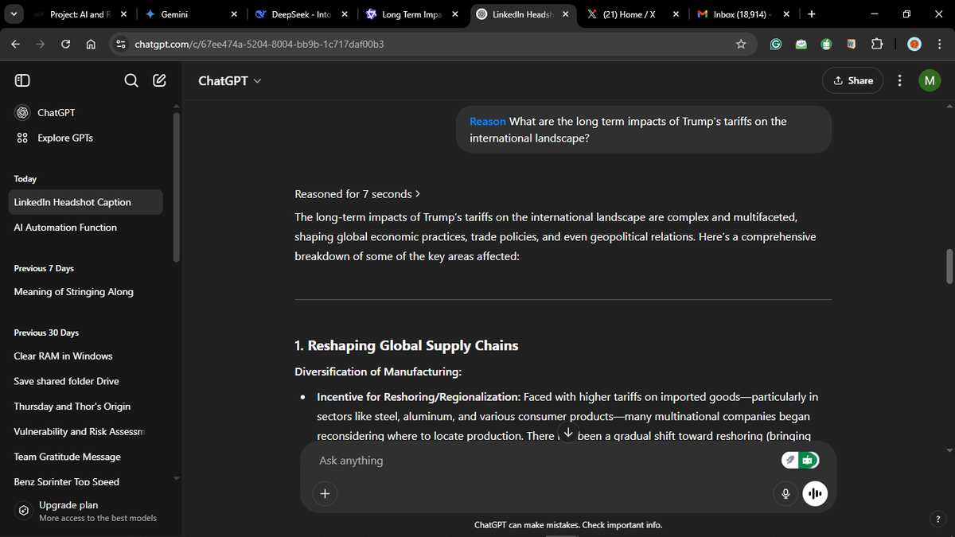This screenshot has height=537, width=955.
Task: Open the green M profile avatar
Action: click(x=929, y=80)
